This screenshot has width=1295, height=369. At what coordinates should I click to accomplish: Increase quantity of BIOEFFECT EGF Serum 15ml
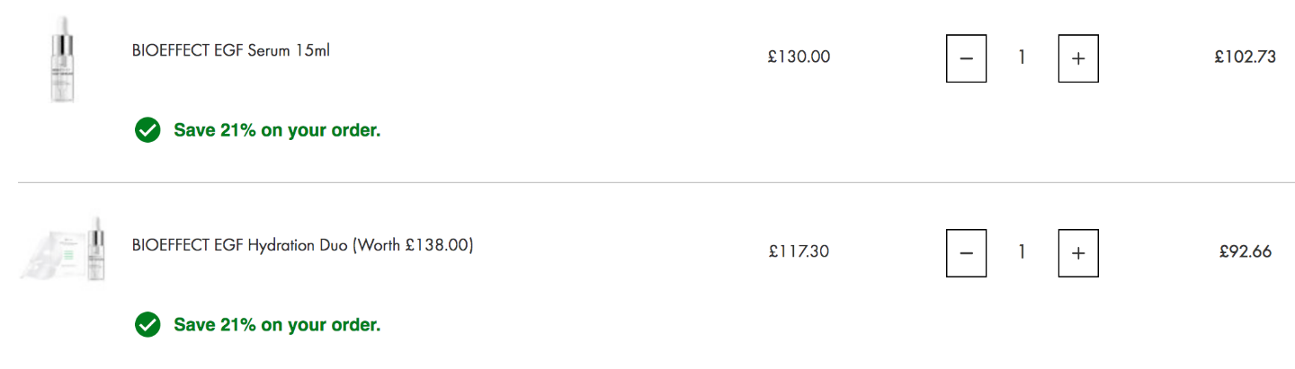tap(1078, 58)
